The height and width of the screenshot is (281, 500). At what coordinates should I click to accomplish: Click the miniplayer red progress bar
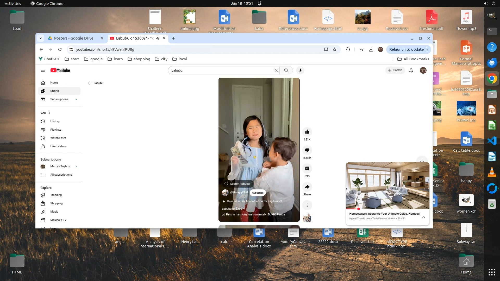353,209
